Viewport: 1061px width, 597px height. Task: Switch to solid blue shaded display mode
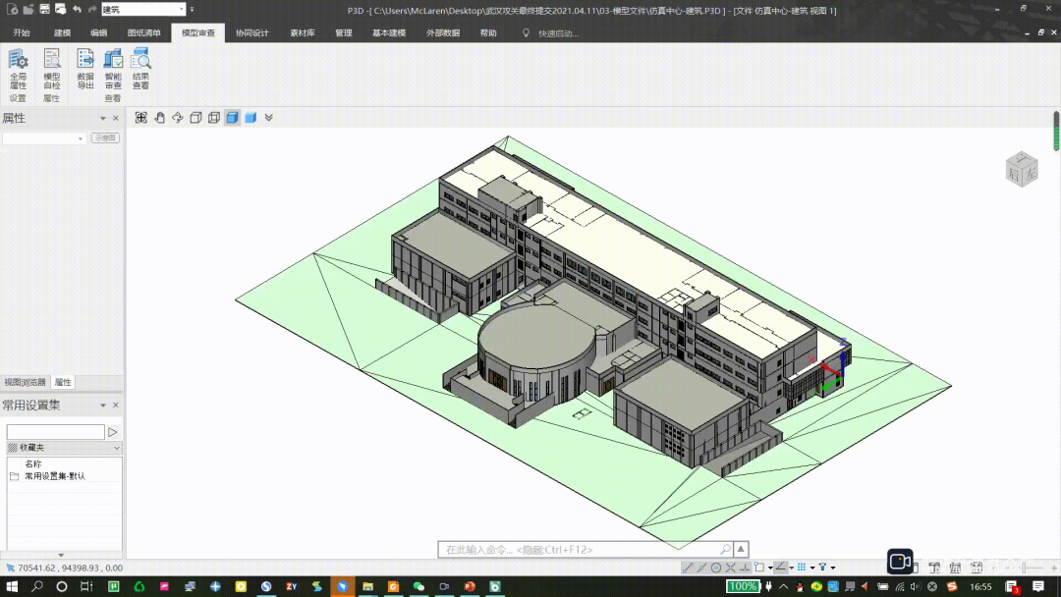click(x=251, y=118)
